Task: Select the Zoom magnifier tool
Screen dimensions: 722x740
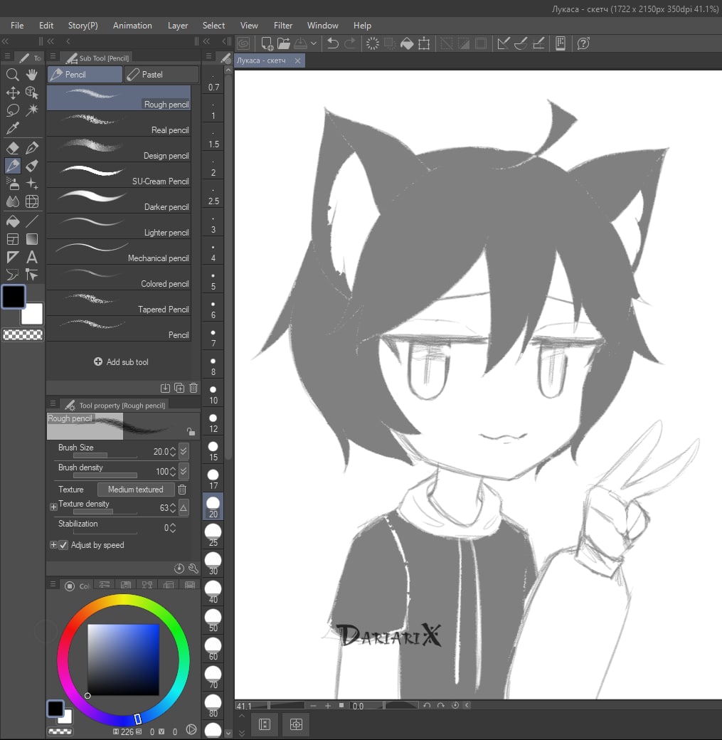Action: (x=12, y=74)
